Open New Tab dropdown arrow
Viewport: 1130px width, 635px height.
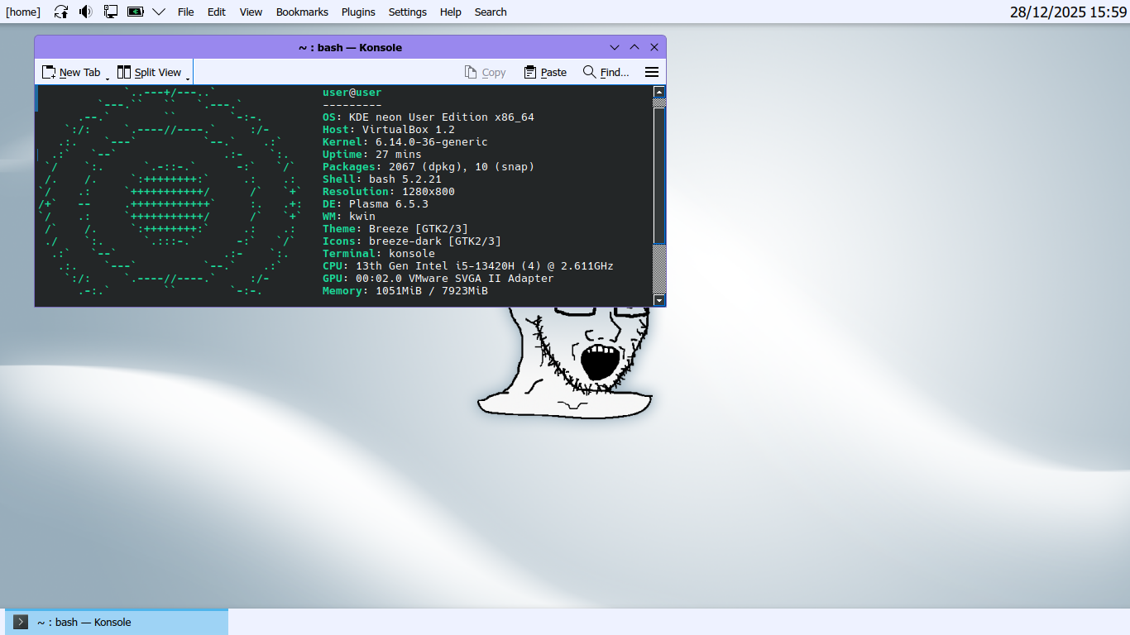(x=108, y=79)
